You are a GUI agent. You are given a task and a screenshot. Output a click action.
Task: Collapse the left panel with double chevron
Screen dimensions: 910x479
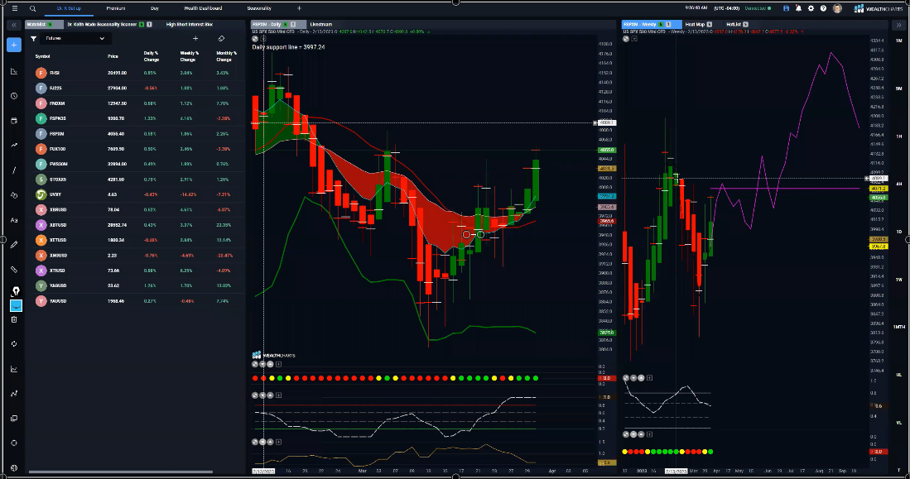coord(14,25)
